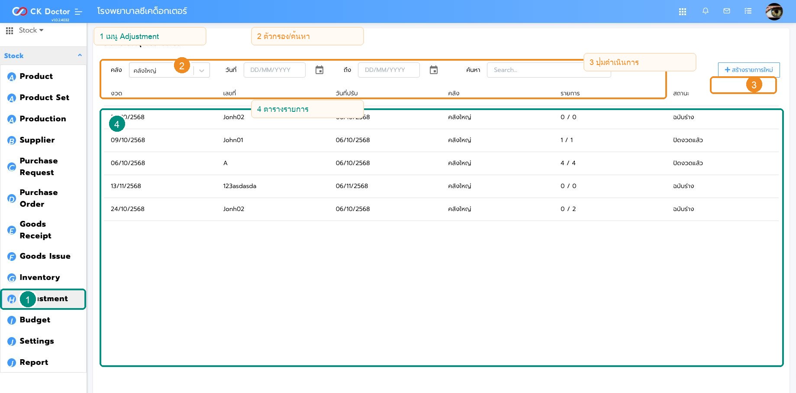Open the Inventory page
This screenshot has height=393, width=796.
(x=40, y=277)
